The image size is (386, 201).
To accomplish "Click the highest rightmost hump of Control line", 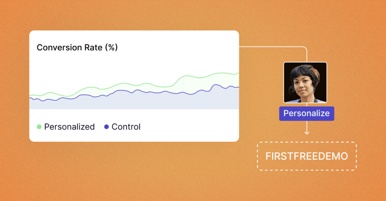I will pos(216,85).
